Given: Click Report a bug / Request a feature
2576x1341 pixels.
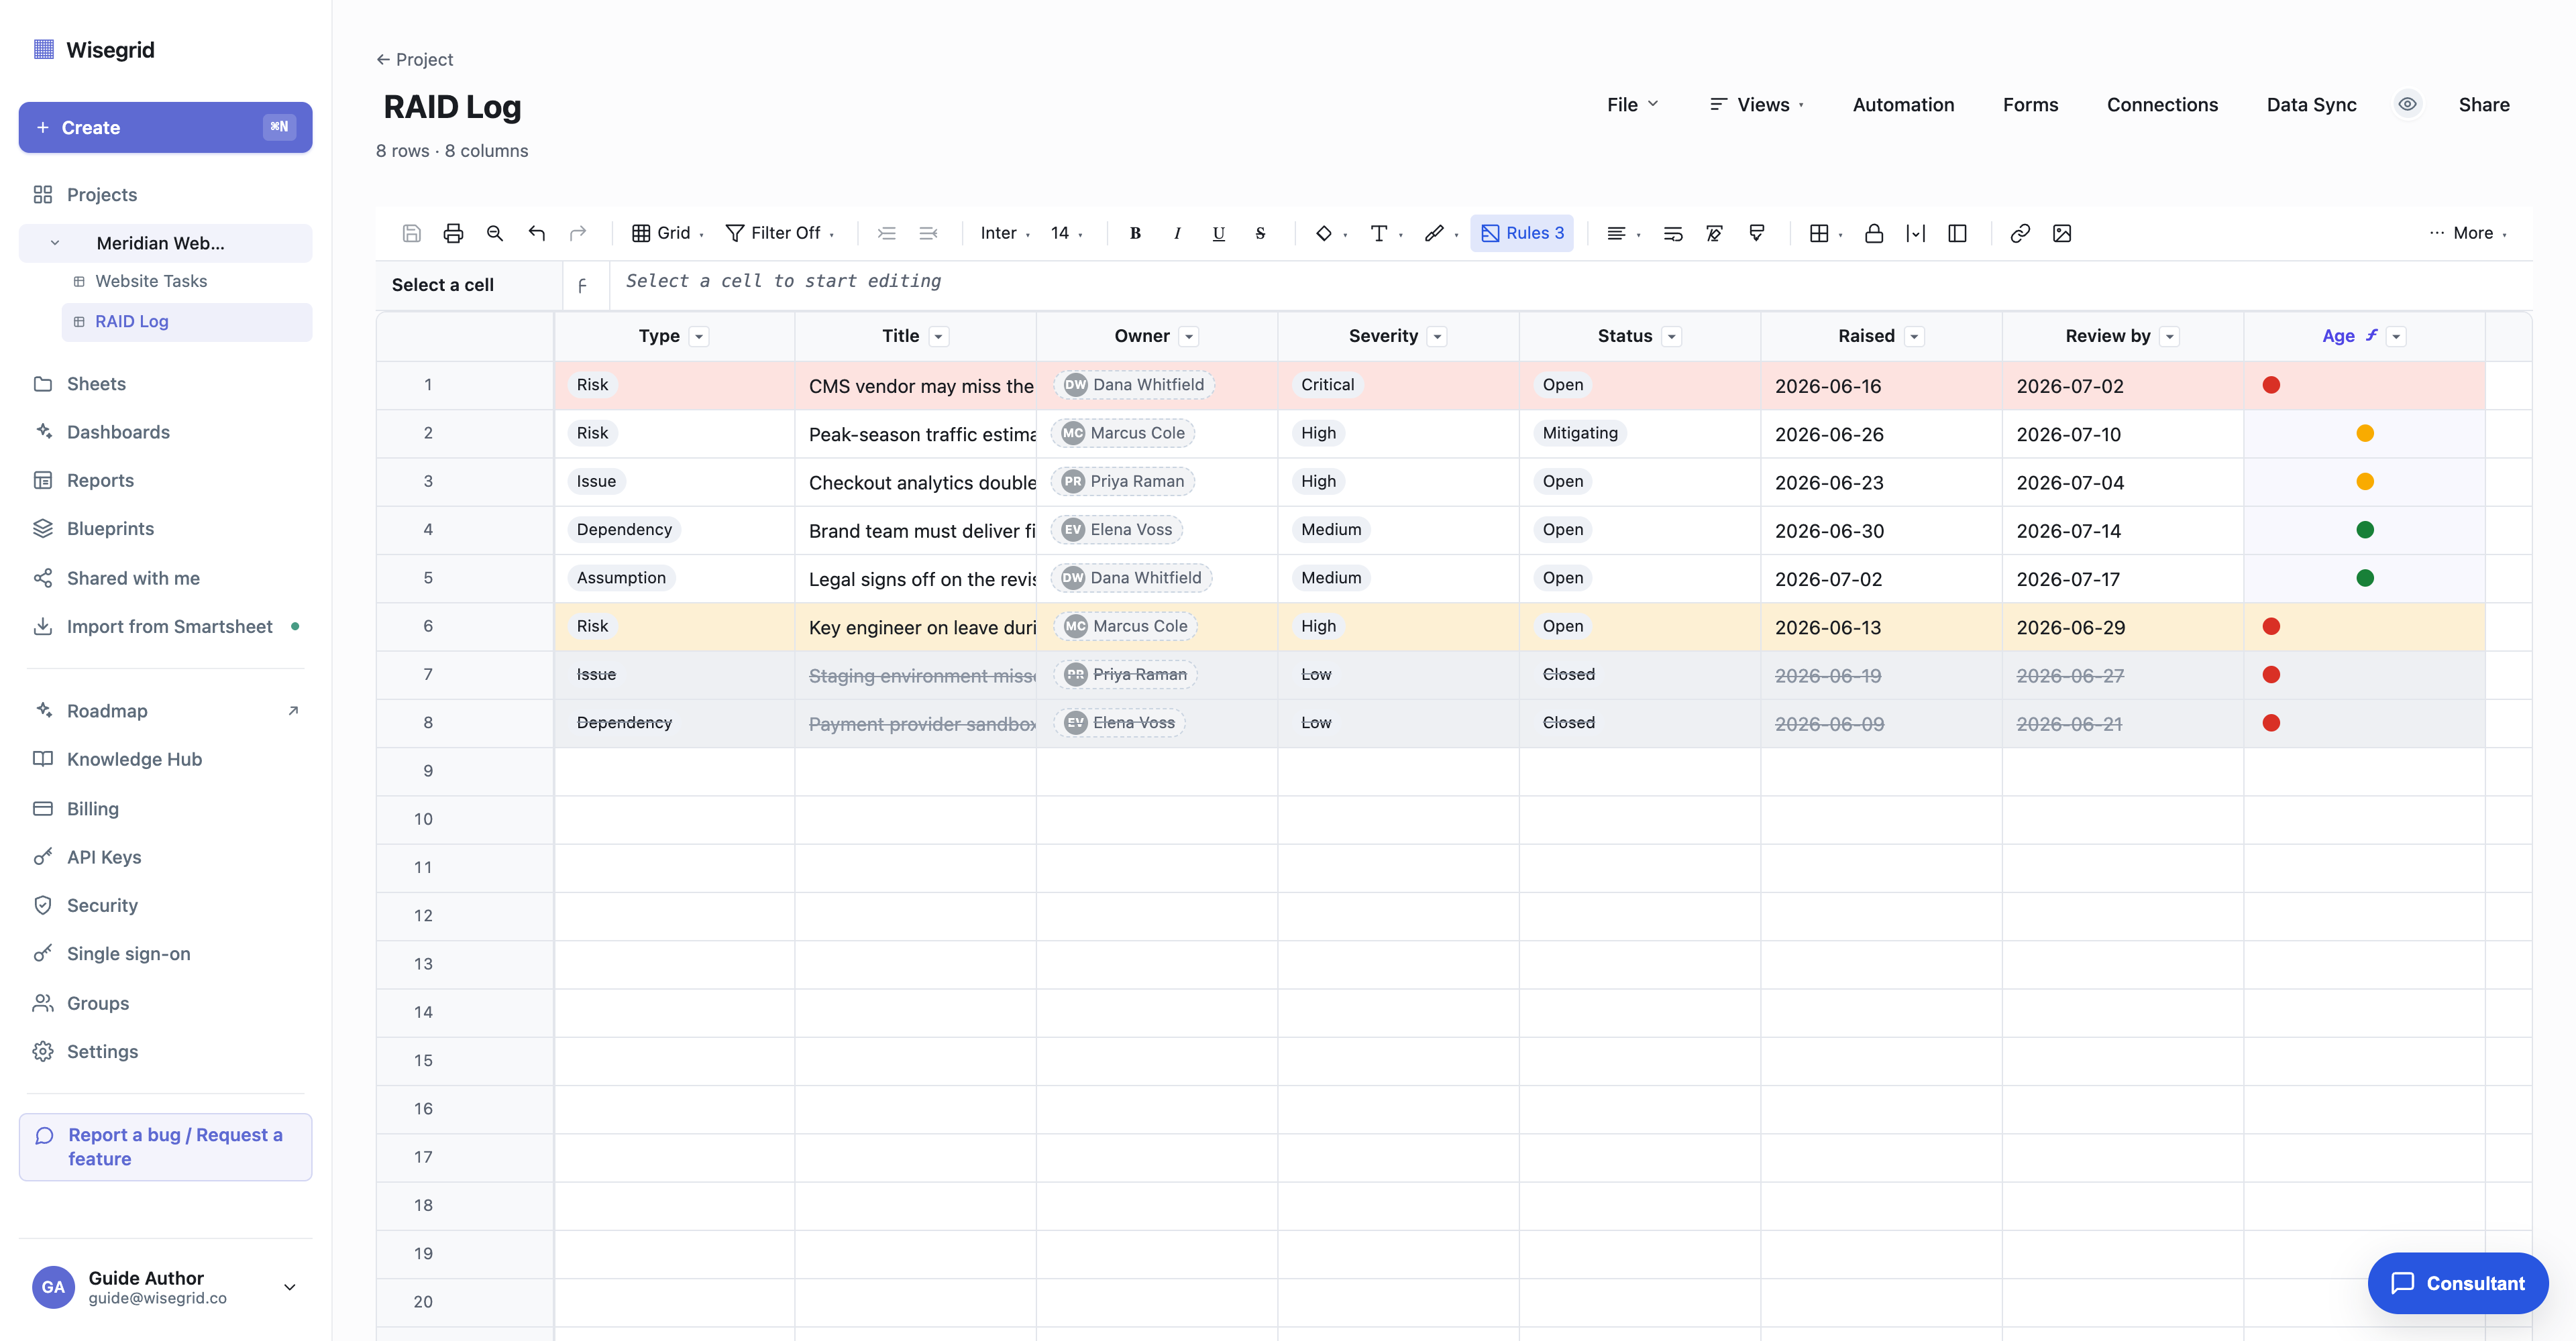Looking at the screenshot, I should point(165,1147).
